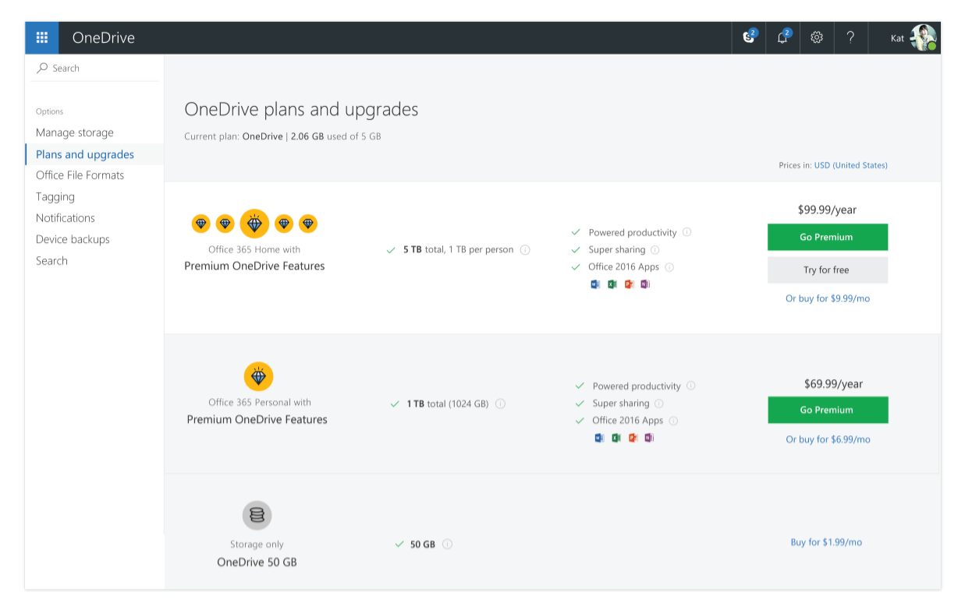
Task: Select Or buy for $9.99/mo link
Action: [827, 298]
